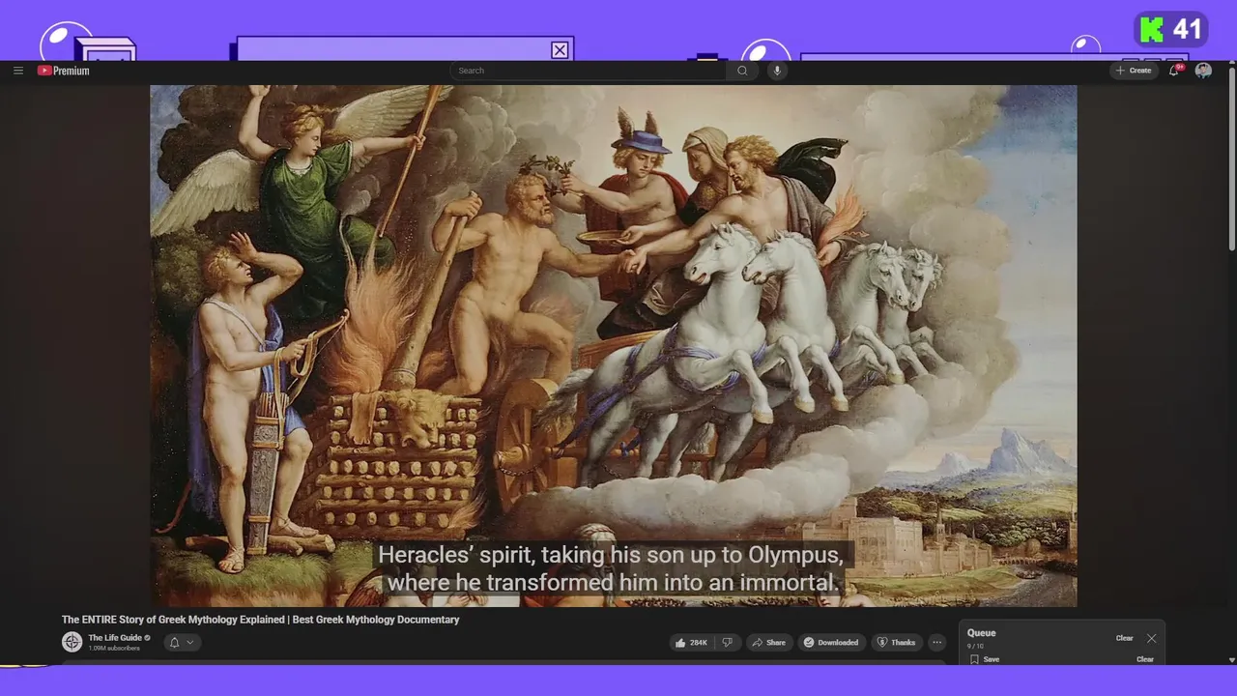Click Clear beside the Queue close X

[1124, 638]
